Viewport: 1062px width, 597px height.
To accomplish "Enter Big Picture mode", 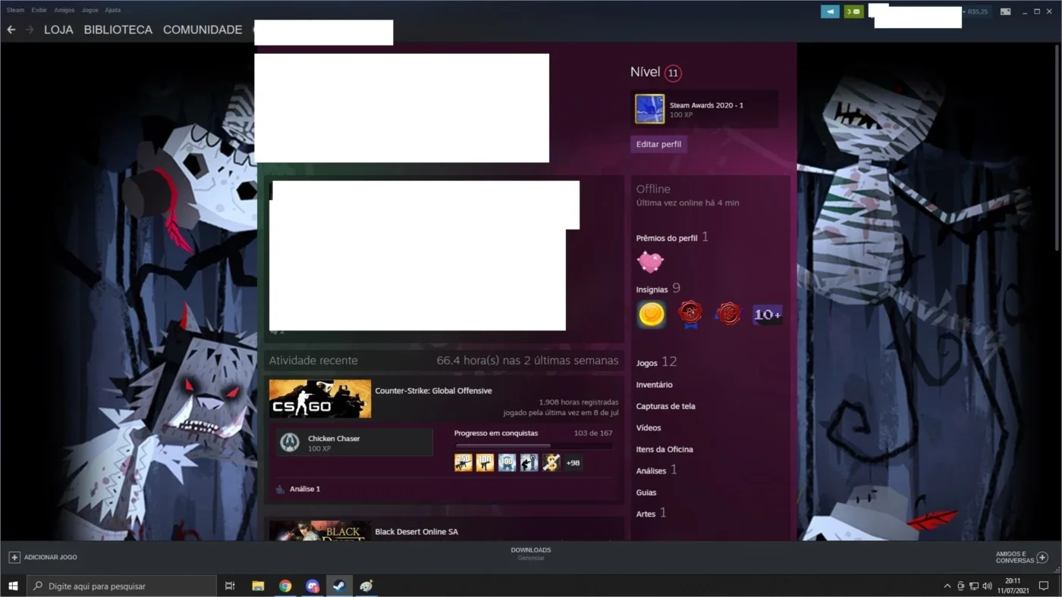I will pos(1005,11).
